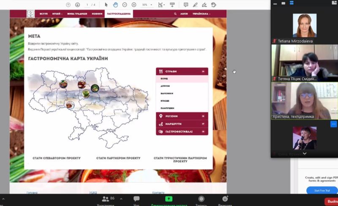Select ДЕРУНИ in the dishes list
The image size is (338, 206).
(x=182, y=86)
